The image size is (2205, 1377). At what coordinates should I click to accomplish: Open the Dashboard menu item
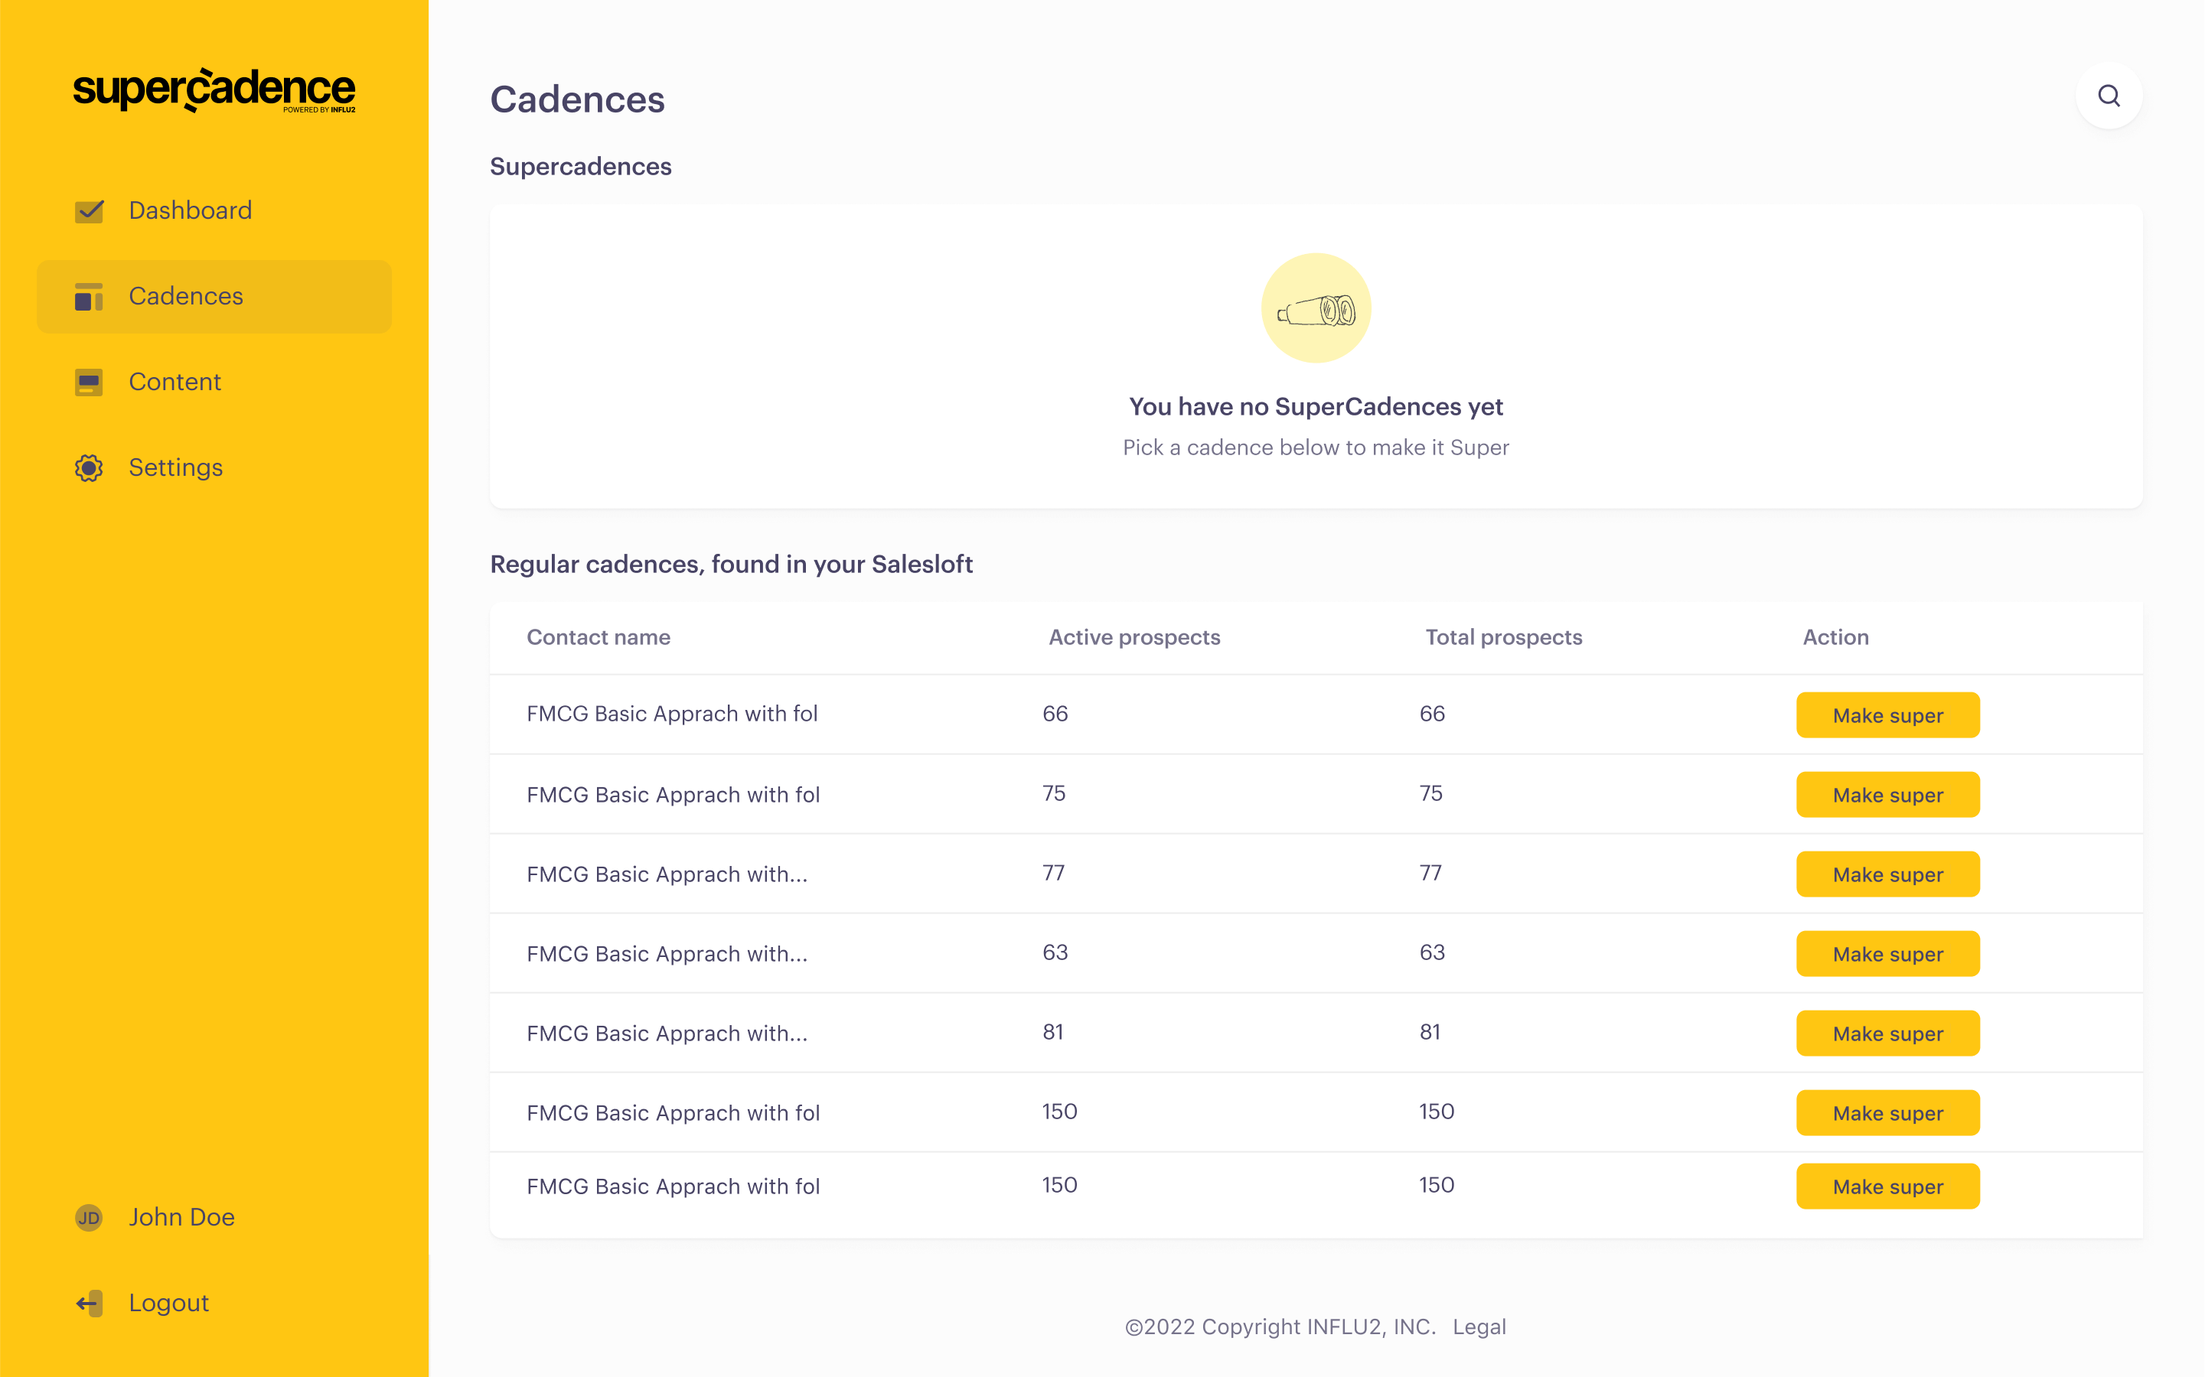pos(190,210)
